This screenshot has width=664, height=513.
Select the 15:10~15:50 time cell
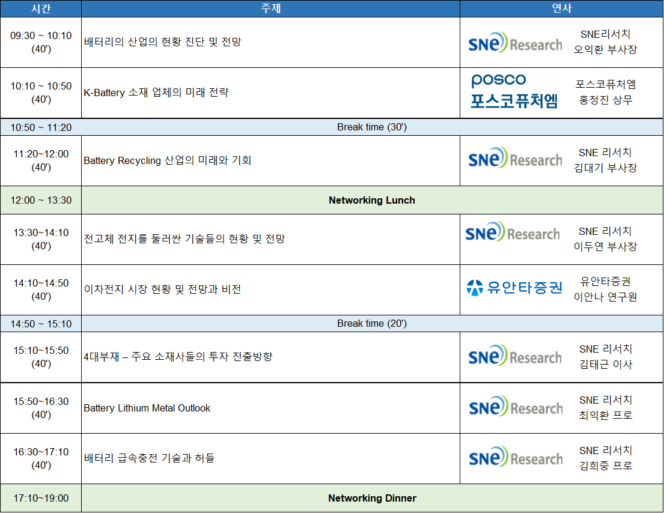click(41, 357)
